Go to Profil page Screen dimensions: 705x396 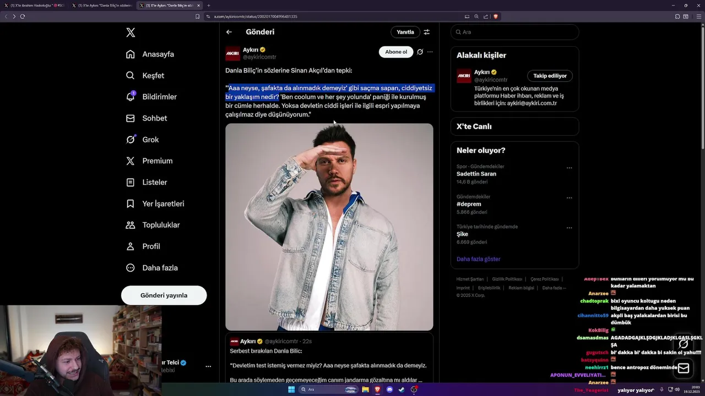click(x=143, y=246)
